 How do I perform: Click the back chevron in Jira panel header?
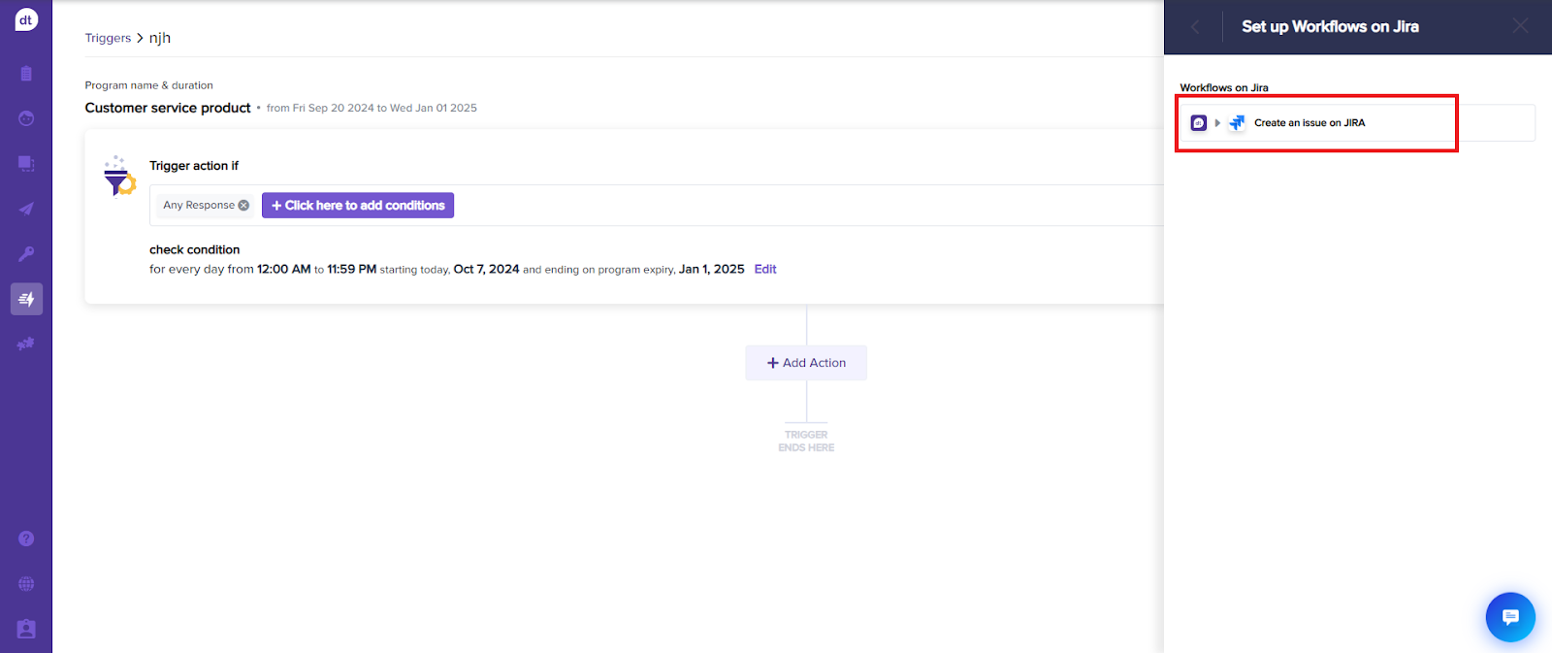pos(1195,27)
